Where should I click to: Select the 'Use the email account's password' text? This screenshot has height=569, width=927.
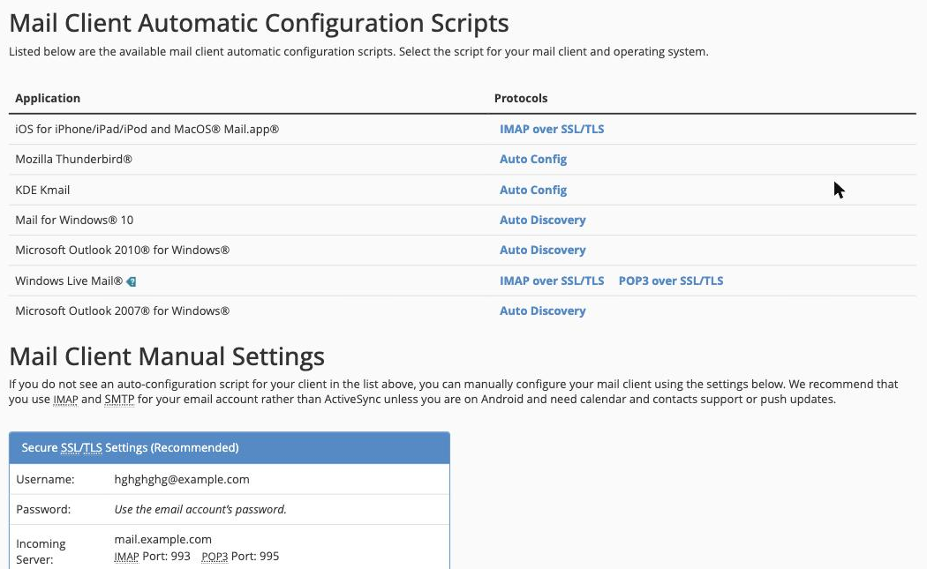pyautogui.click(x=200, y=509)
